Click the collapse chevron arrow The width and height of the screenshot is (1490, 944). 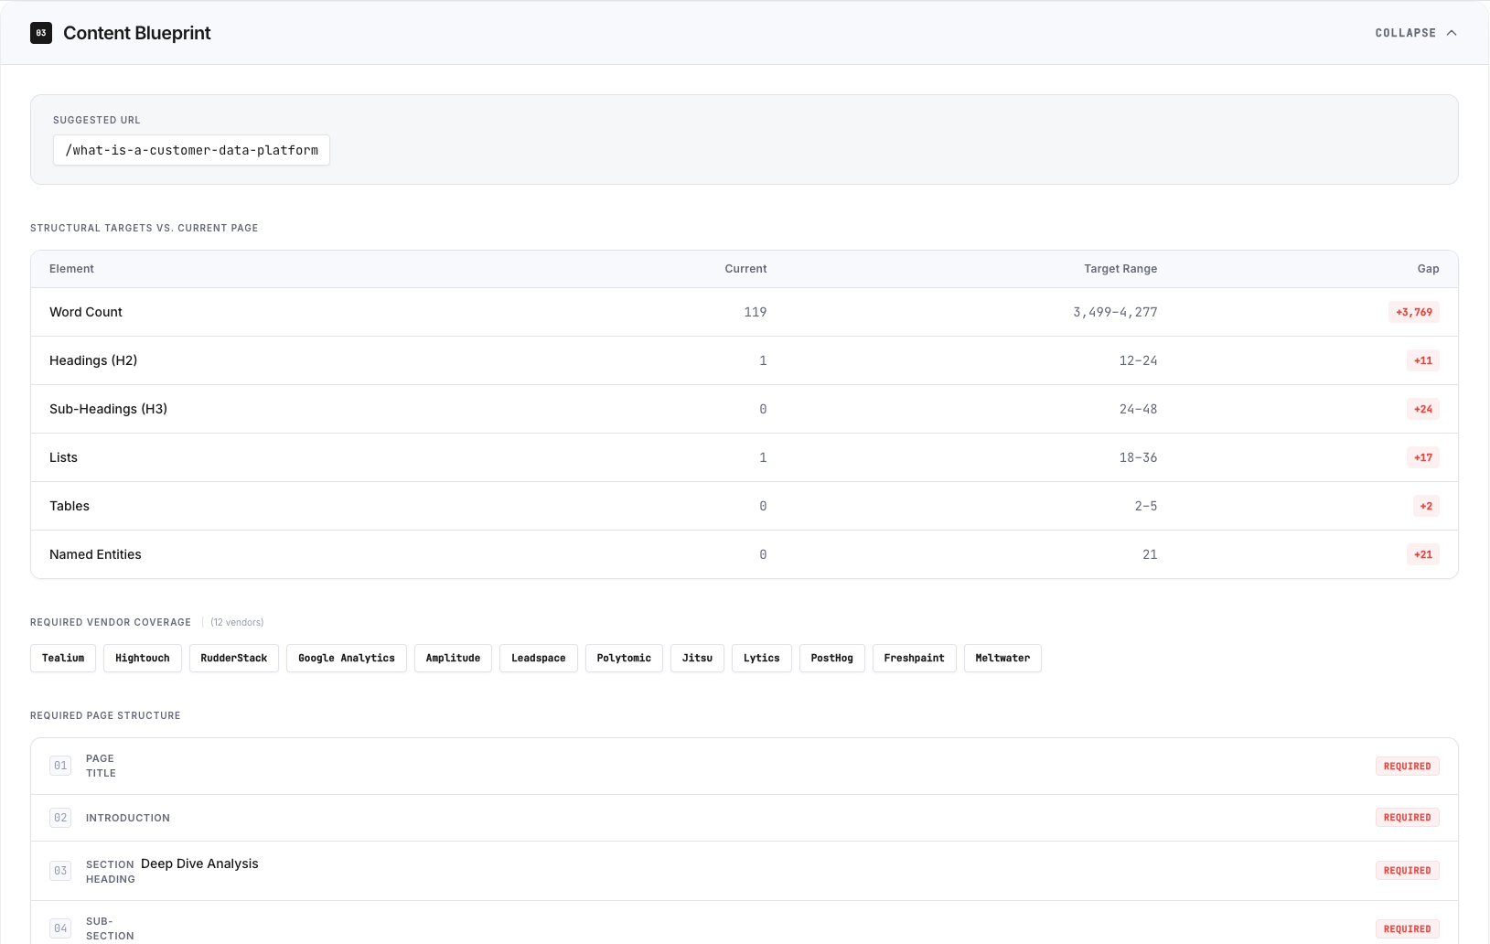tap(1452, 32)
